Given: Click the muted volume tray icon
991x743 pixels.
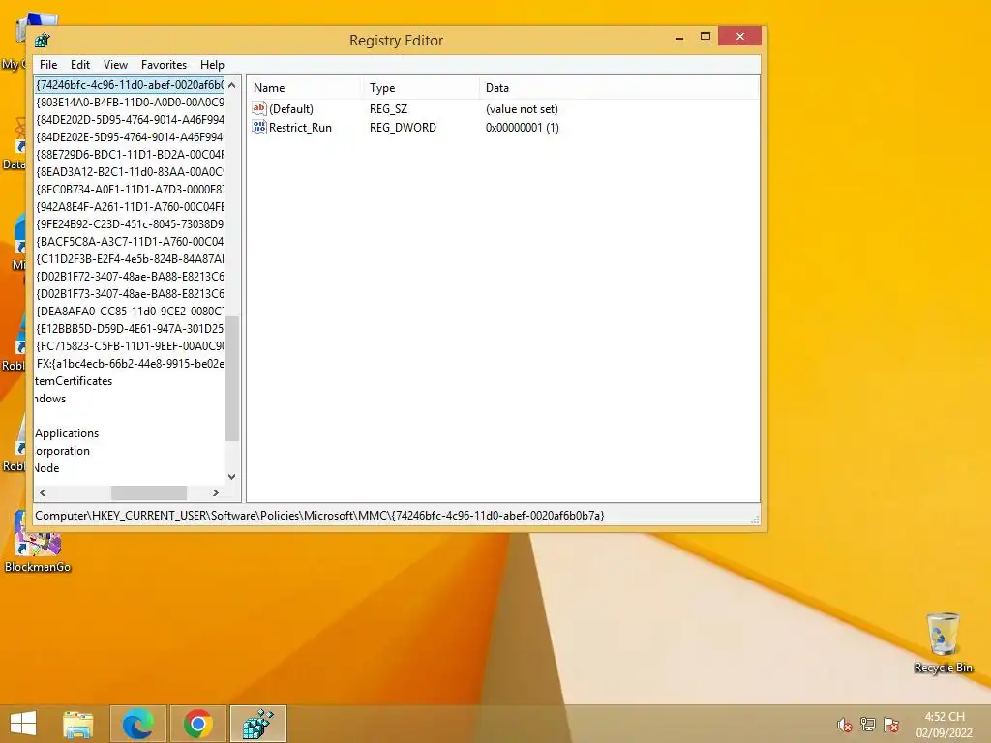Looking at the screenshot, I should pyautogui.click(x=844, y=725).
